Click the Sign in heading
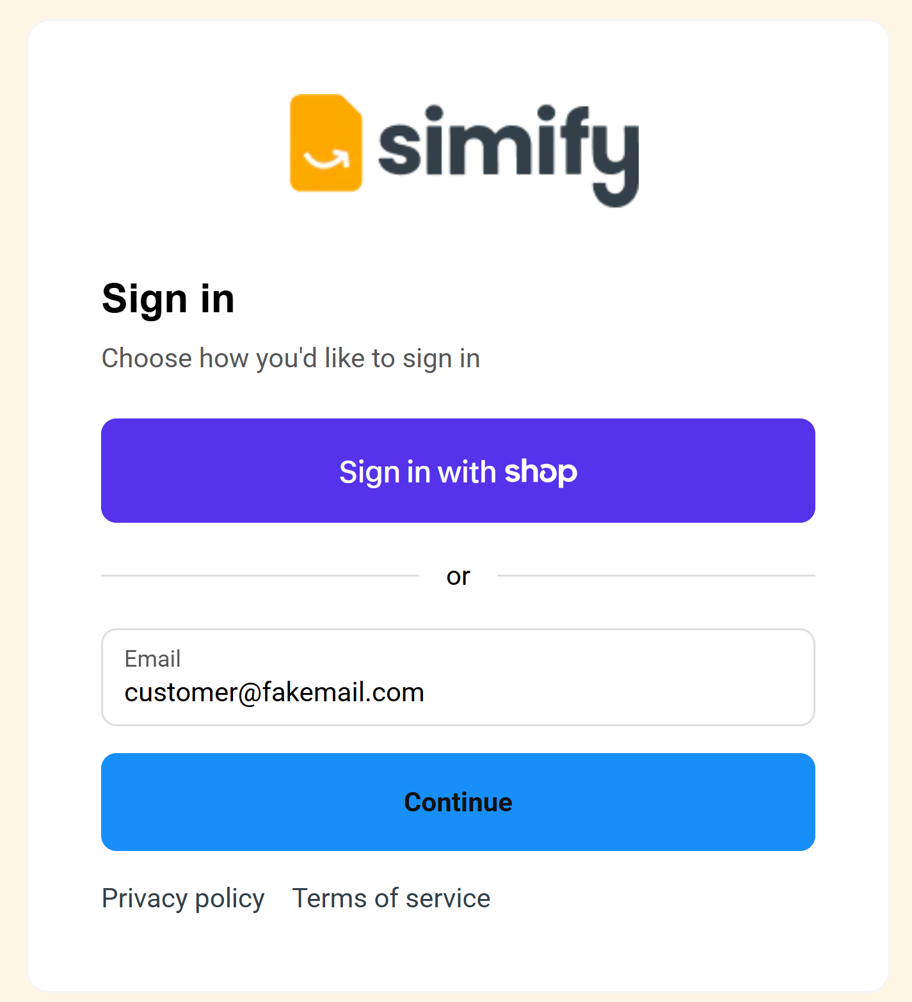The image size is (912, 1002). click(168, 299)
